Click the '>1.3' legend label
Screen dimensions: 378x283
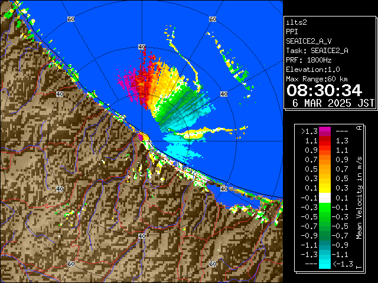coord(309,131)
